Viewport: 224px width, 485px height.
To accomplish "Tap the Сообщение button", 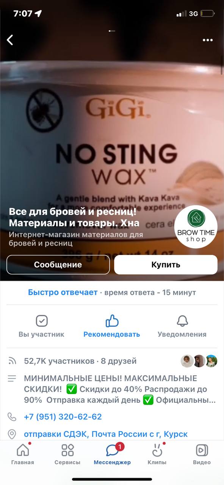I will point(58,264).
